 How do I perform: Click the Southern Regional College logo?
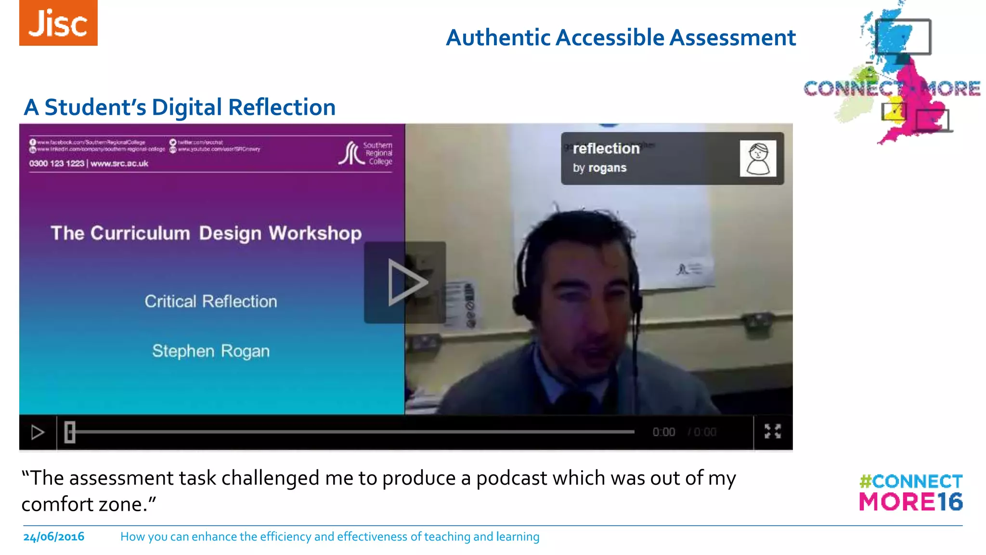pos(365,153)
